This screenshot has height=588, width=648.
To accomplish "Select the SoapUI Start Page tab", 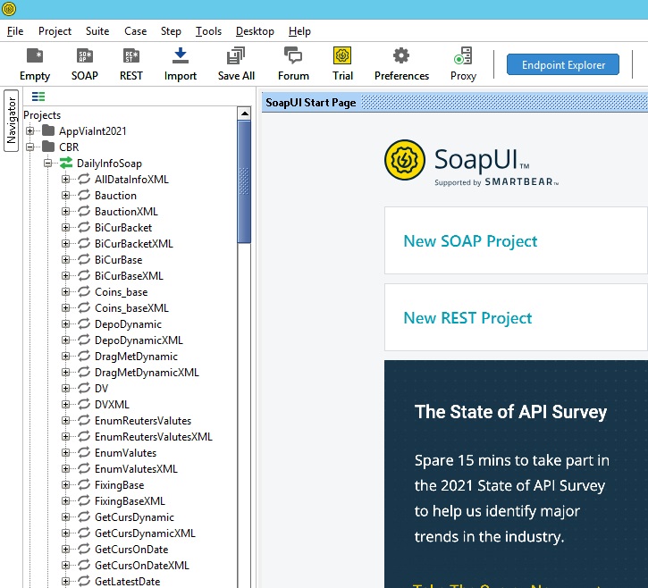I will tap(311, 103).
